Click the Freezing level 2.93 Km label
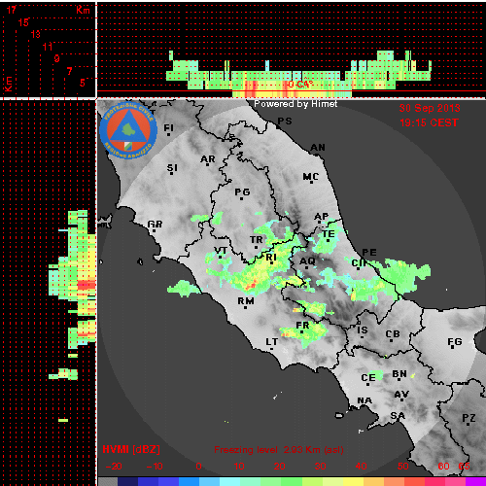The height and width of the screenshot is (486, 486). point(279,450)
